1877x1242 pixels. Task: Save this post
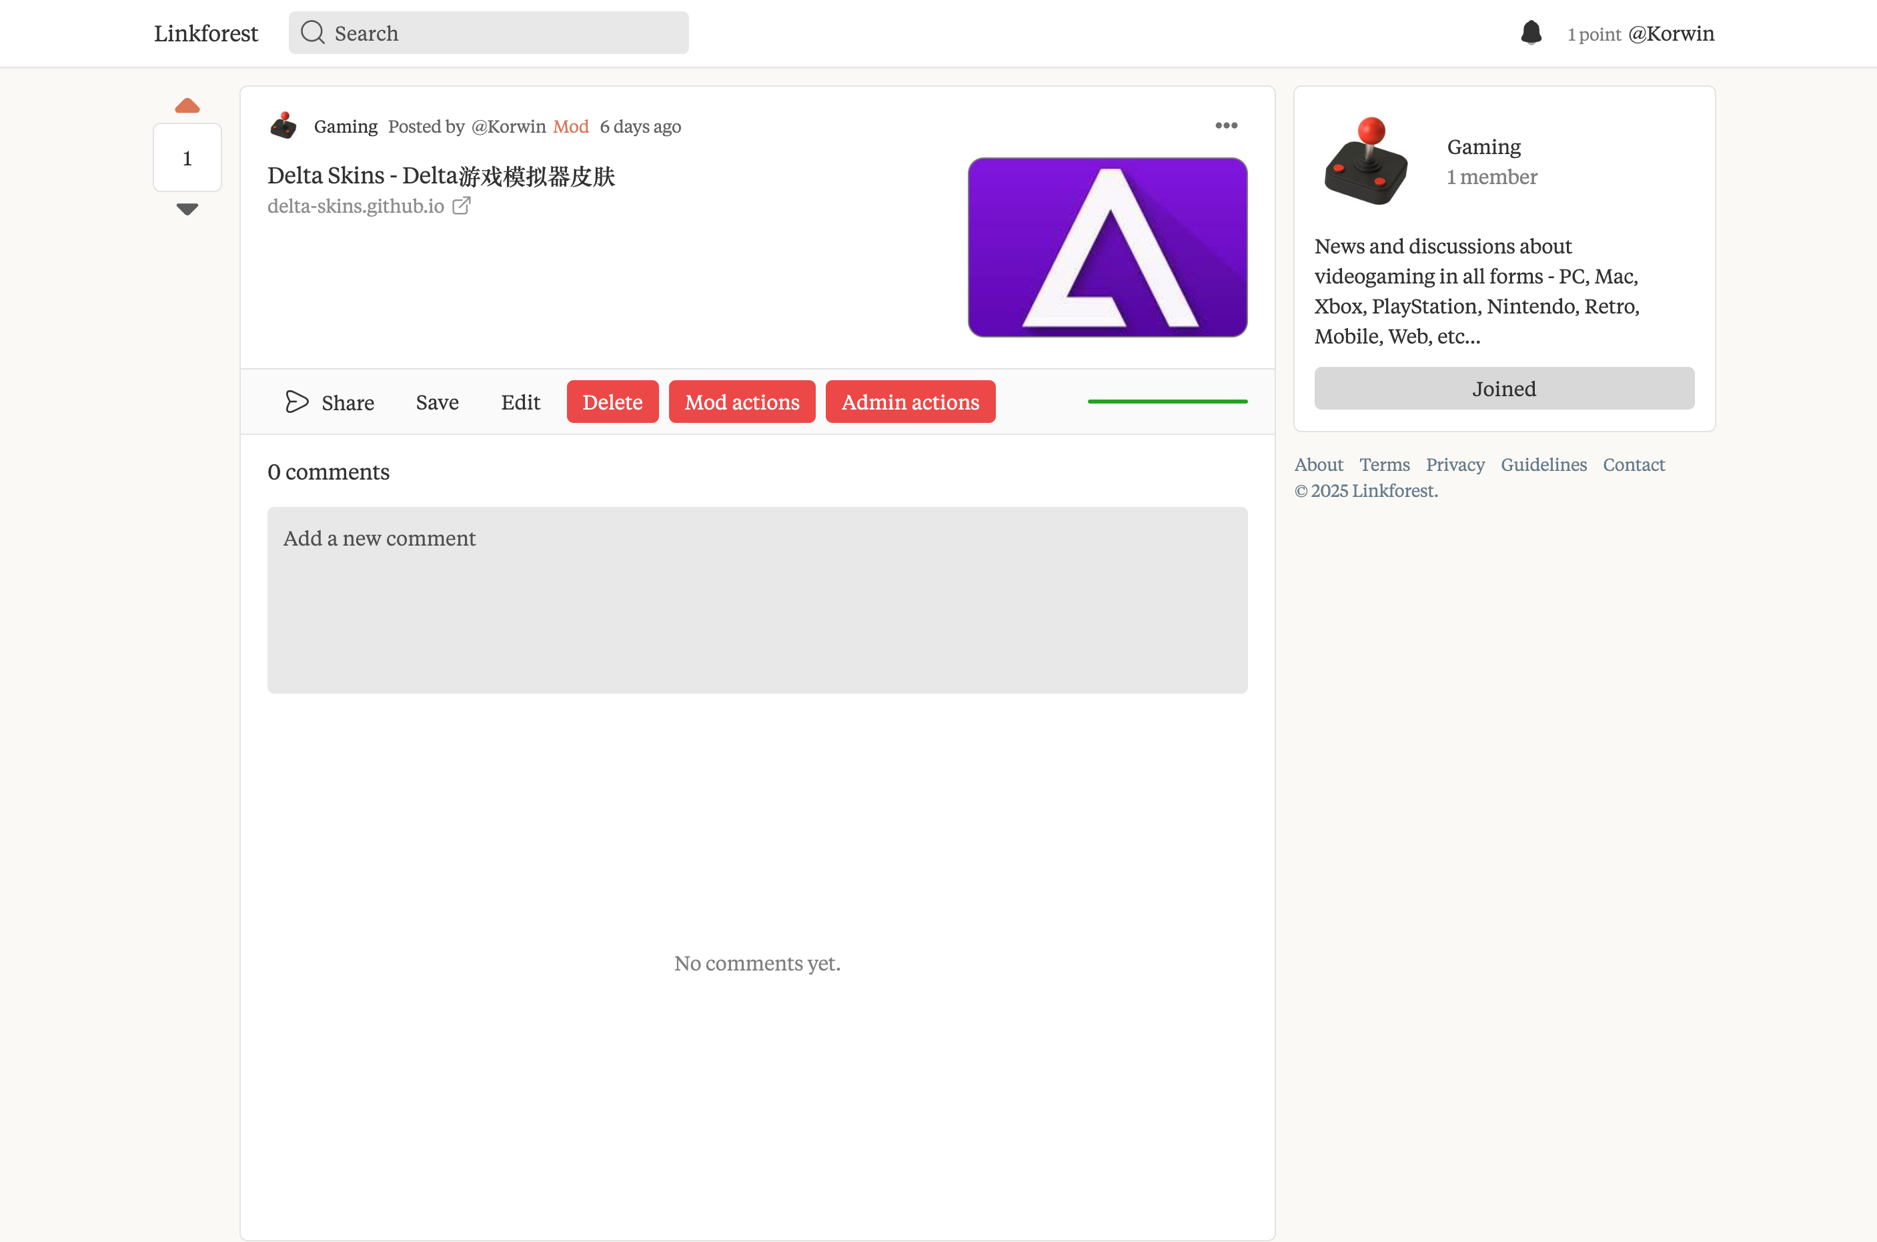pyautogui.click(x=437, y=402)
